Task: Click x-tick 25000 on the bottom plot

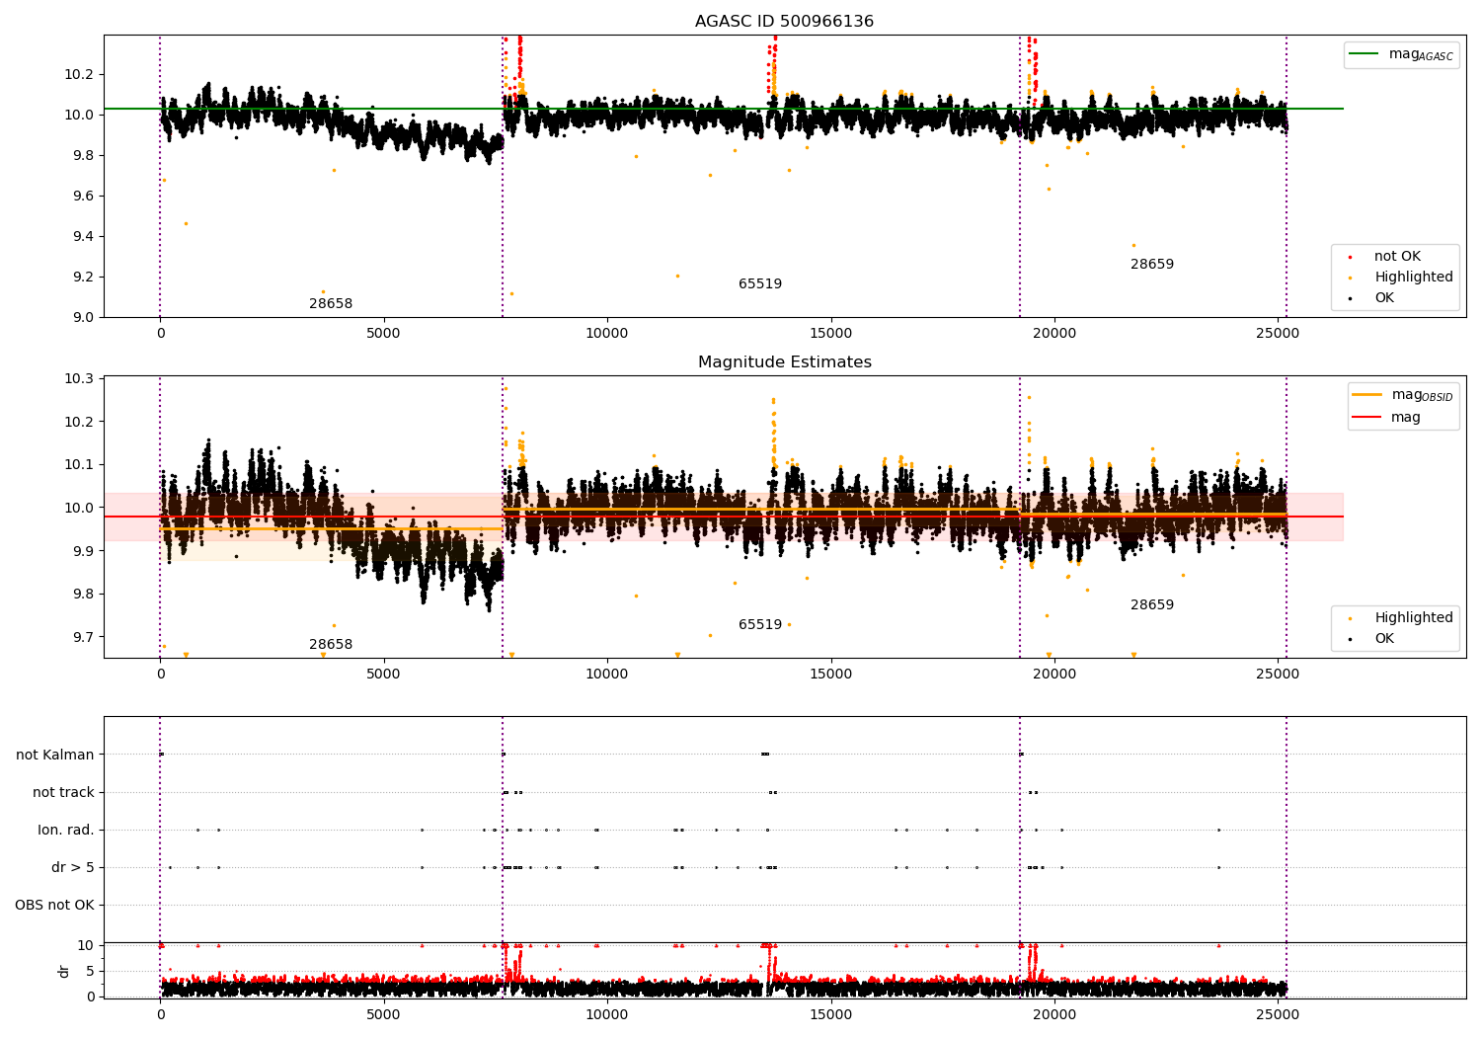Action: [1278, 1014]
